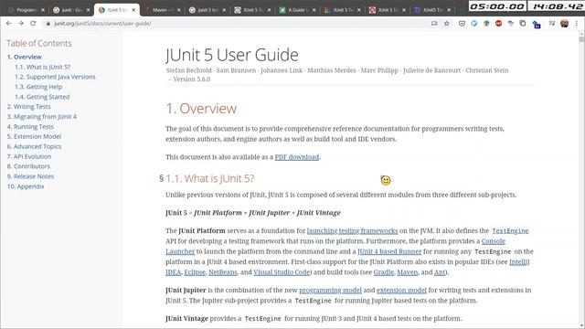Screen dimensions: 585x329
Task: Click the Table of Contents heading
Action: point(38,43)
